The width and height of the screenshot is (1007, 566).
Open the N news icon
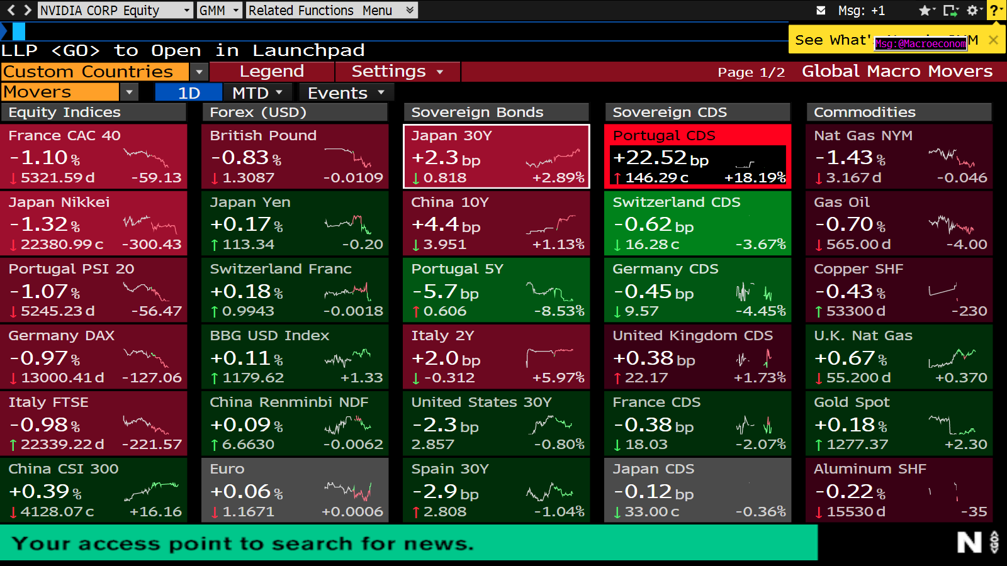click(x=969, y=542)
